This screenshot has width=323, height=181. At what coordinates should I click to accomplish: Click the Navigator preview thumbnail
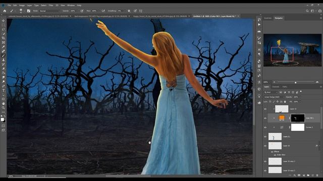pyautogui.click(x=292, y=50)
